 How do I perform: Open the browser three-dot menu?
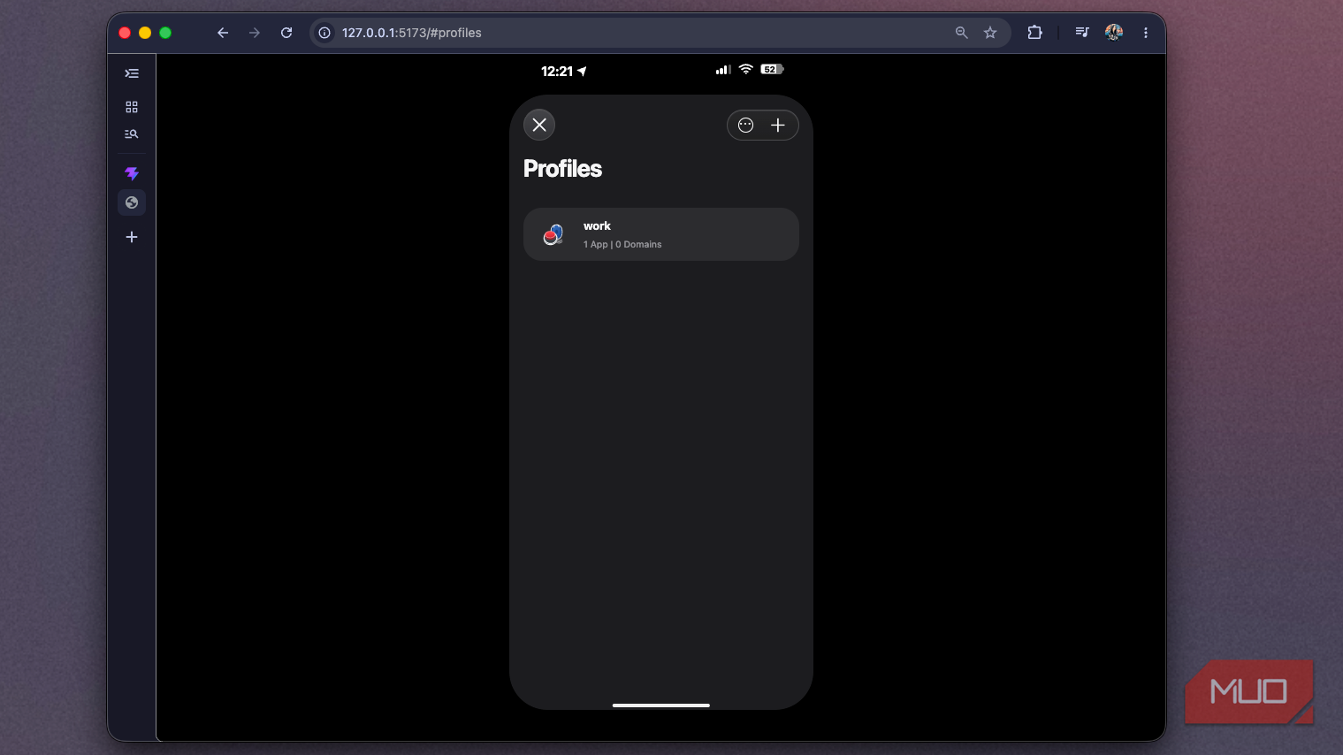1146,33
